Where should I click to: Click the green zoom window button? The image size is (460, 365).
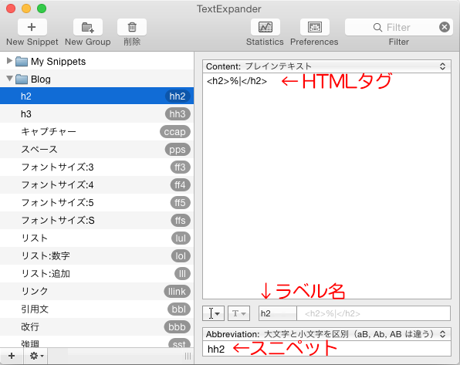(x=42, y=8)
